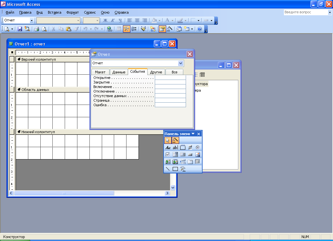Expand the View button dropdown arrow
Image resolution: width=333 pixels, height=241 pixels.
pos(12,29)
